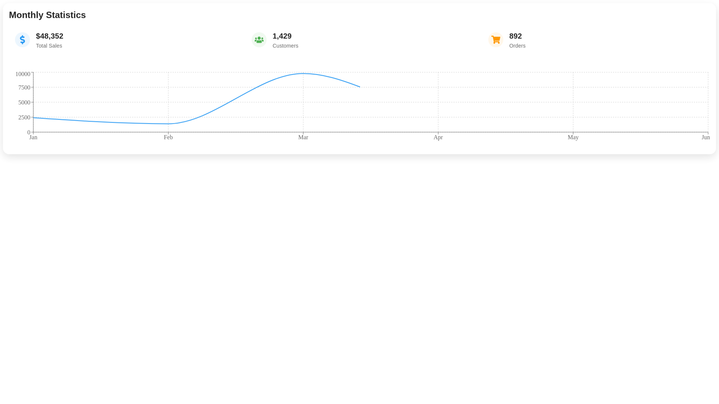Click the green Customers group icon
The image size is (719, 404).
[259, 40]
